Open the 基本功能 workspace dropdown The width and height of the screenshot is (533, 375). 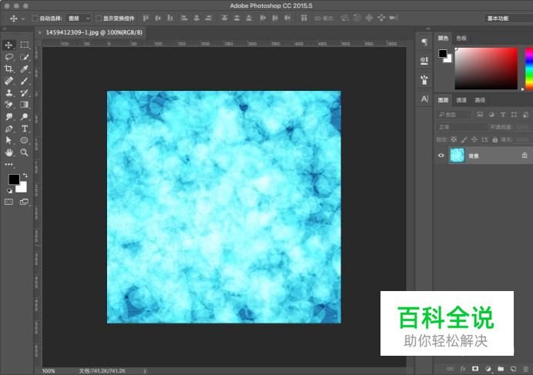pos(506,18)
